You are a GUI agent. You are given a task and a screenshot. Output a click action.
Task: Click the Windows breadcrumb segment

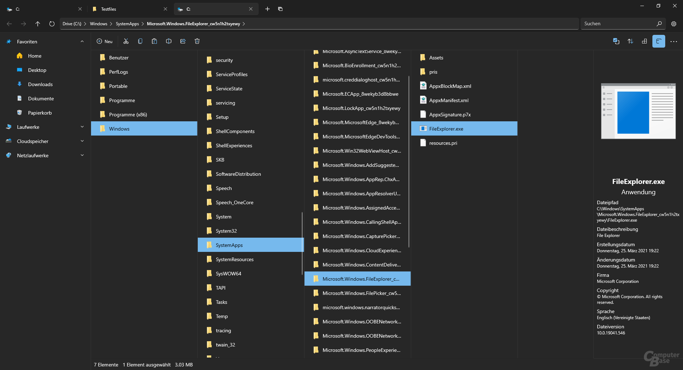pyautogui.click(x=99, y=24)
